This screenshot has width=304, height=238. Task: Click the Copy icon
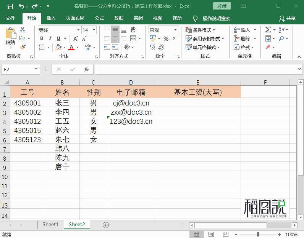tap(23, 38)
